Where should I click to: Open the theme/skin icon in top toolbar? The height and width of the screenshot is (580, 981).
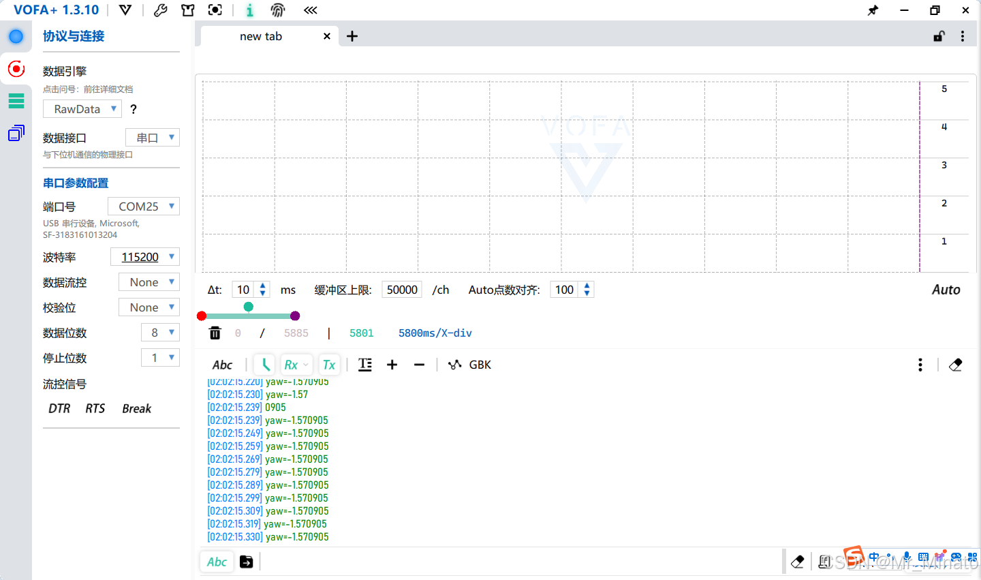point(187,10)
